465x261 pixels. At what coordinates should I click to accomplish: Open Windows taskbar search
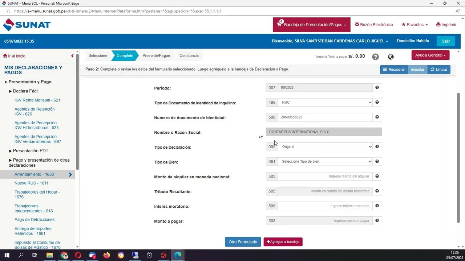coord(21,255)
